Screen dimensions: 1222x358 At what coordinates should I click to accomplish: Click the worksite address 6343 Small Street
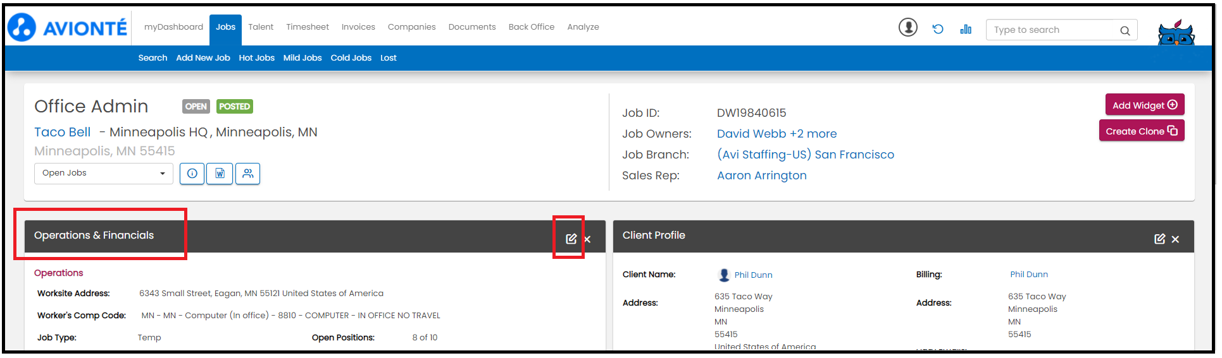(261, 294)
